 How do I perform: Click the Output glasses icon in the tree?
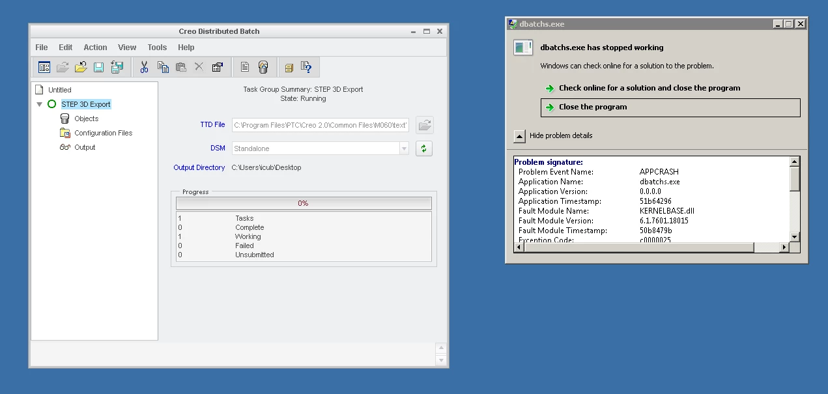[64, 147]
